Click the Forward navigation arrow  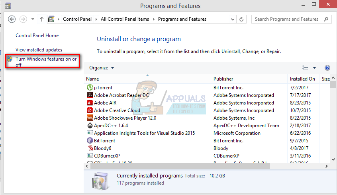click(23, 19)
